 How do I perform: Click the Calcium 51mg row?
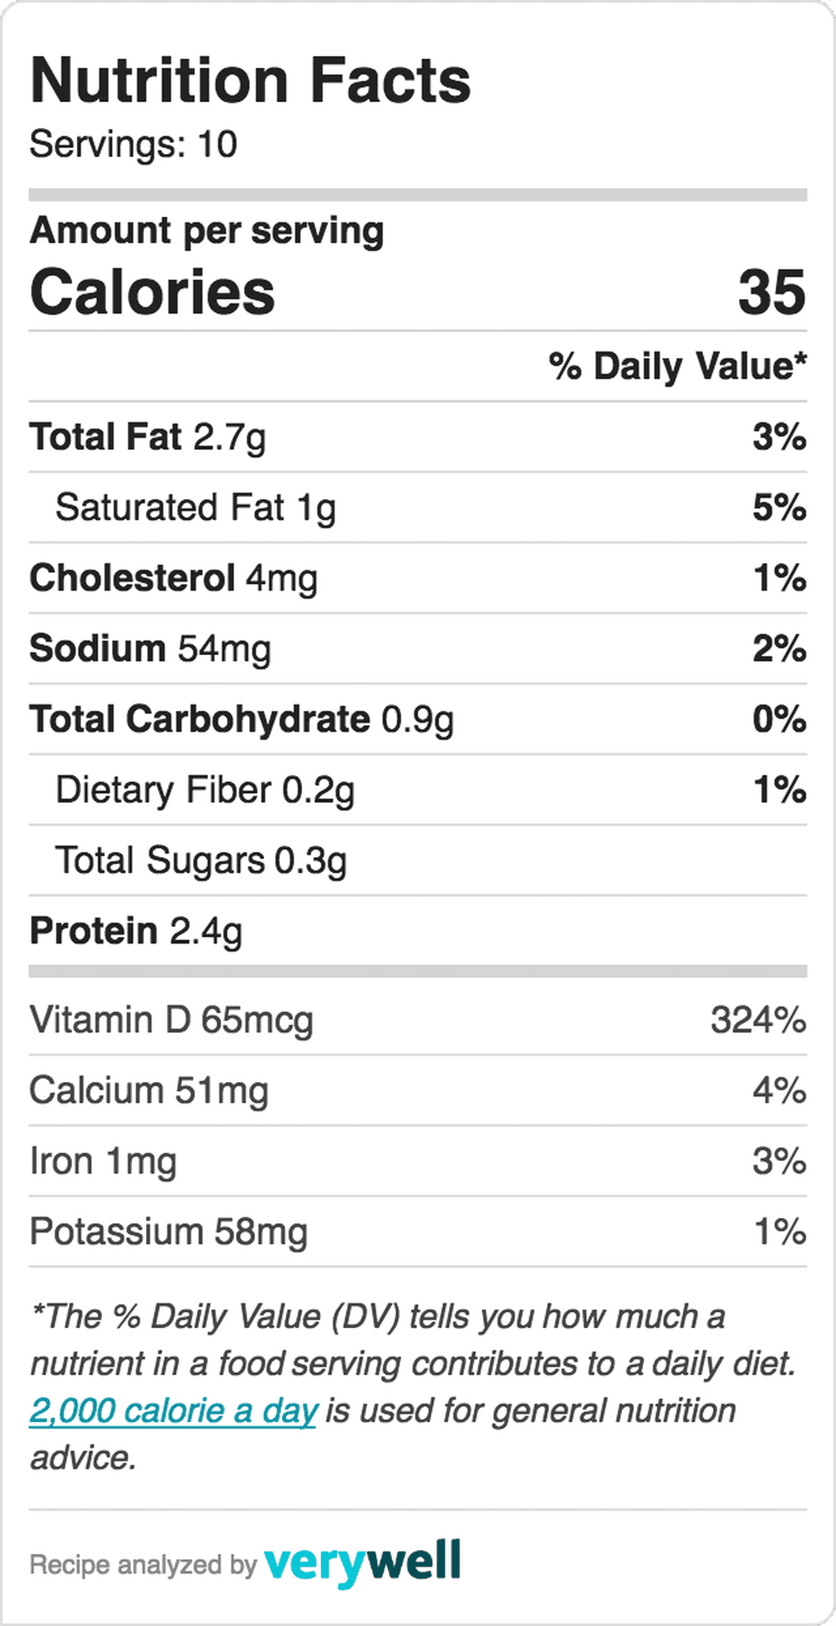coord(418,1091)
